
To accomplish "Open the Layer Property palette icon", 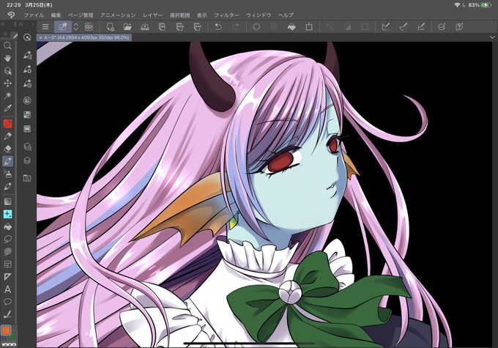I will [x=27, y=147].
